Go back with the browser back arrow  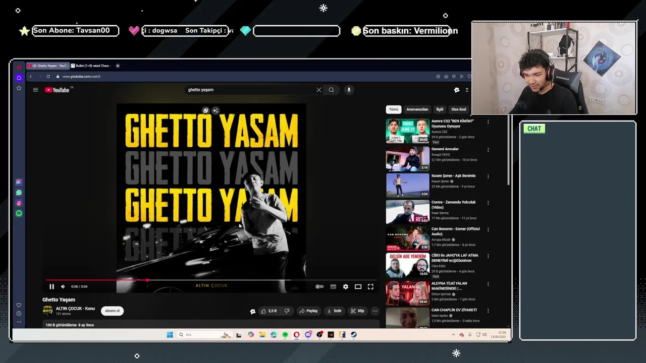pos(30,77)
